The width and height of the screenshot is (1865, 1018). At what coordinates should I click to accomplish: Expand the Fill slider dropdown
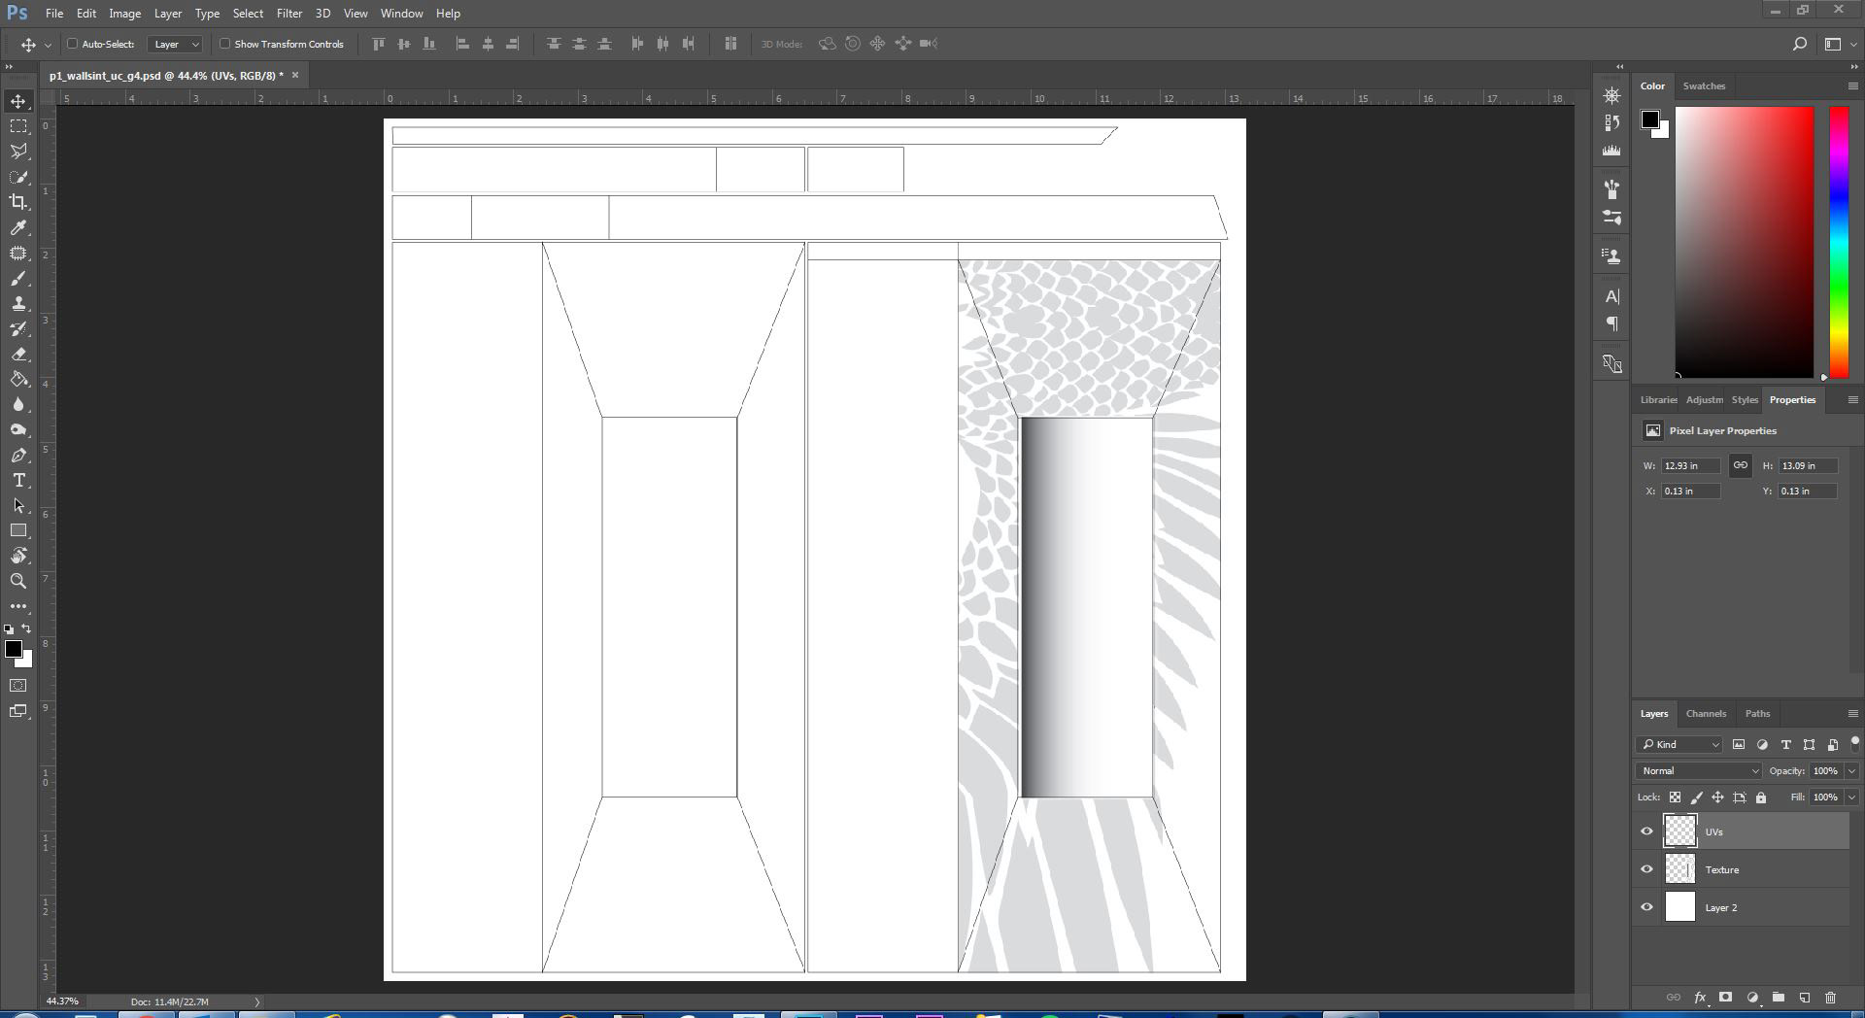(x=1851, y=797)
